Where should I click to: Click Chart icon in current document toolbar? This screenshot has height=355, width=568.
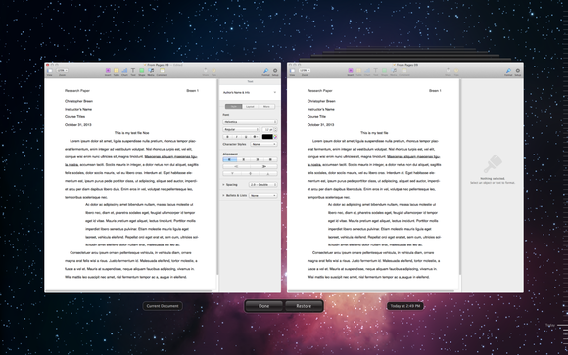(x=124, y=71)
